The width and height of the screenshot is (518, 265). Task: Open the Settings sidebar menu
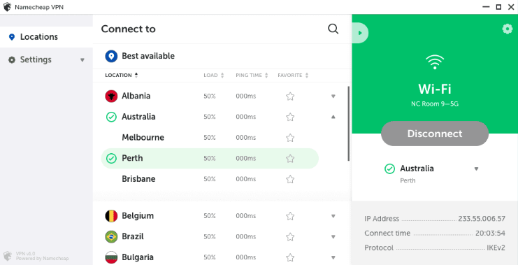(46, 60)
